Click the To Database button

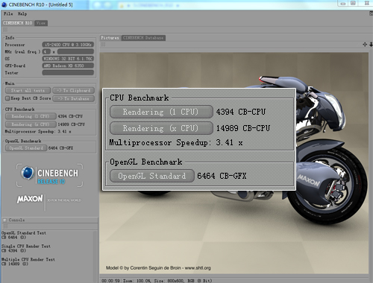click(73, 98)
